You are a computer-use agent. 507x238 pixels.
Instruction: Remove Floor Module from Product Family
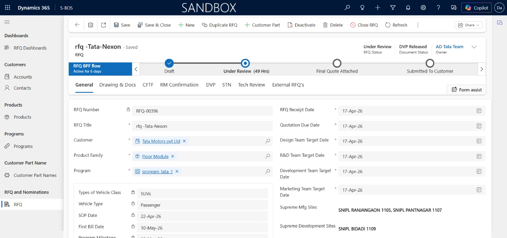pyautogui.click(x=173, y=156)
